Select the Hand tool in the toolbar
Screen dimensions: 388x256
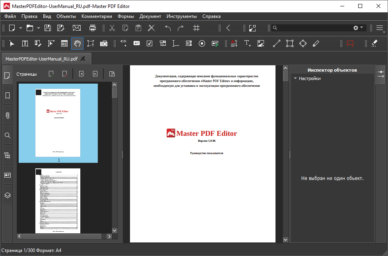tap(77, 43)
